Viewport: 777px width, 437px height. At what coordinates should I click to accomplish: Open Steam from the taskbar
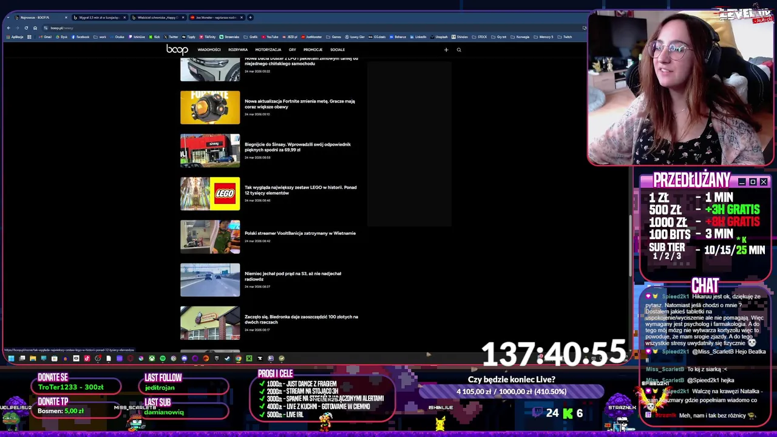(227, 358)
